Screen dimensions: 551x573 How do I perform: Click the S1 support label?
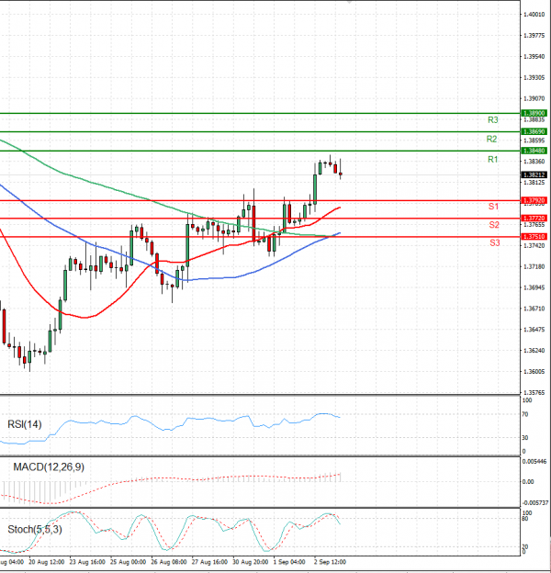[493, 207]
